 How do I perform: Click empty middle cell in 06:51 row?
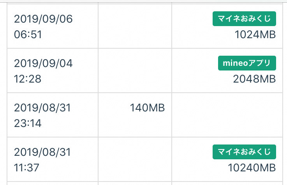coord(135,26)
